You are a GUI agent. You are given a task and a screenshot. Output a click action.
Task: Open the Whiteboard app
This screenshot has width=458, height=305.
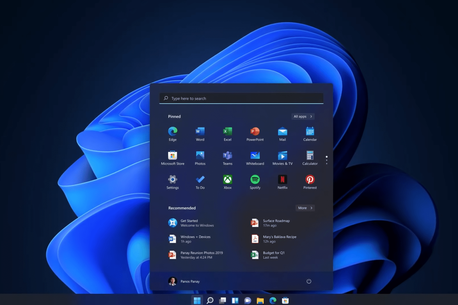[x=255, y=158]
